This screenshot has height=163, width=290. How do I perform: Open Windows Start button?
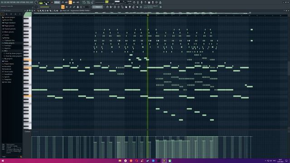point(3,161)
